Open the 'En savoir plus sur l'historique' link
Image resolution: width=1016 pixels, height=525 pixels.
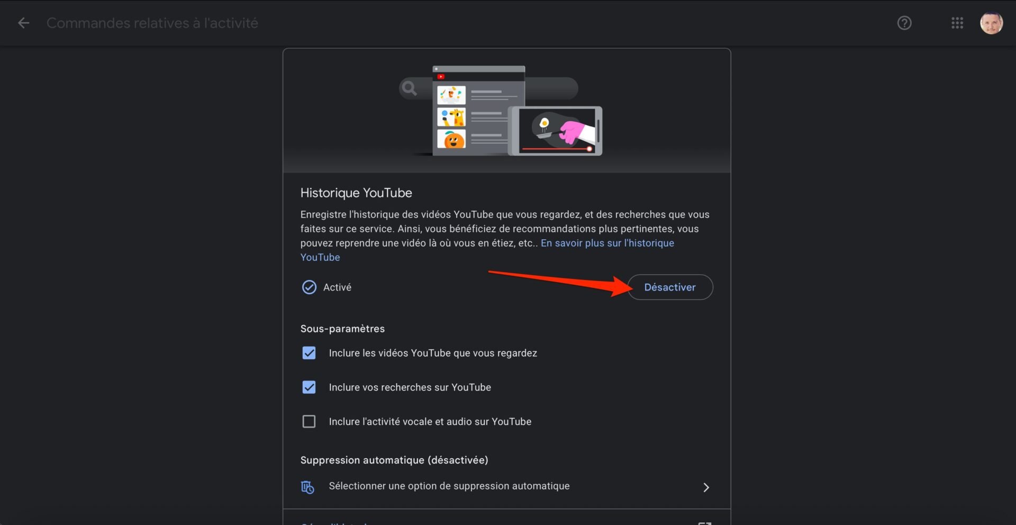click(607, 243)
